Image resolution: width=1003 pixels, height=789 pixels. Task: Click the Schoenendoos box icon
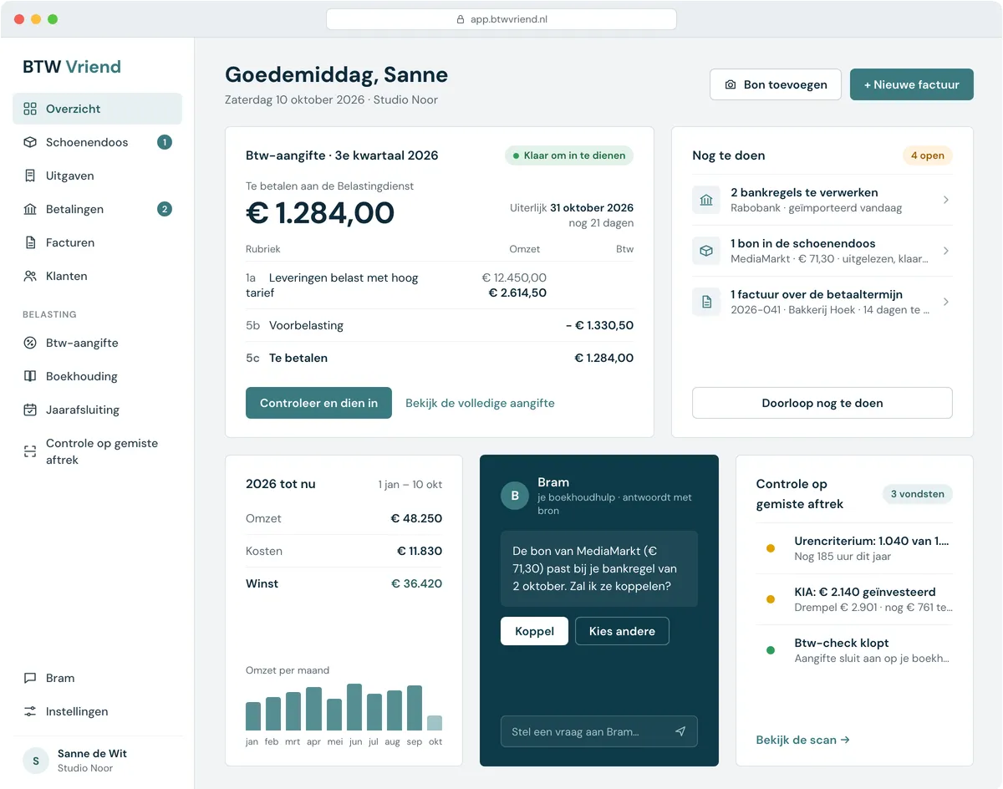(30, 142)
